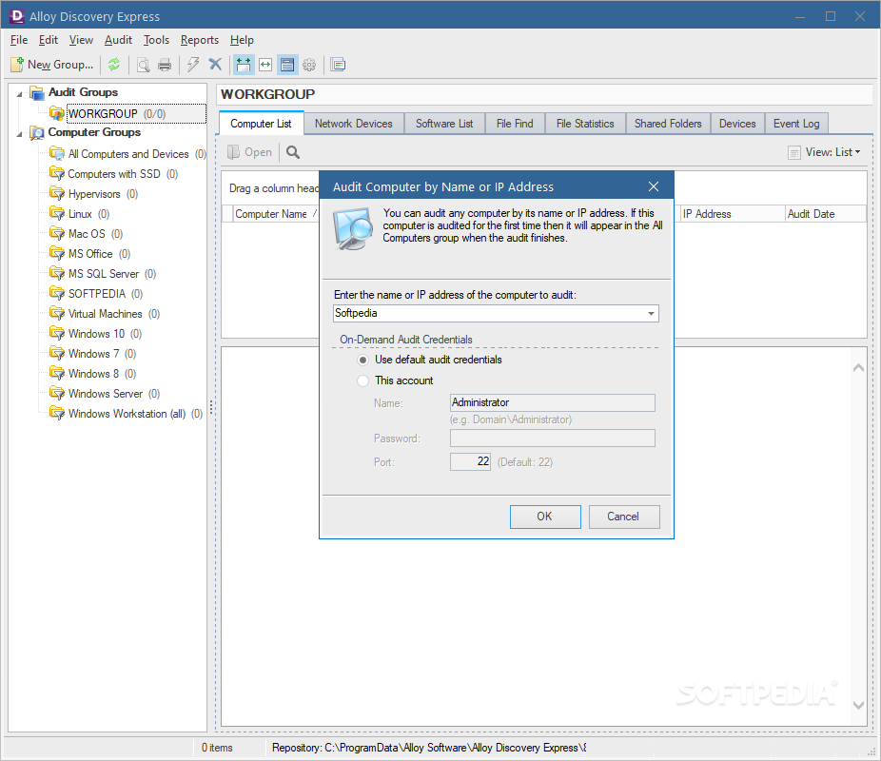Click the lightning bolt audit icon
Image resolution: width=881 pixels, height=761 pixels.
[193, 65]
